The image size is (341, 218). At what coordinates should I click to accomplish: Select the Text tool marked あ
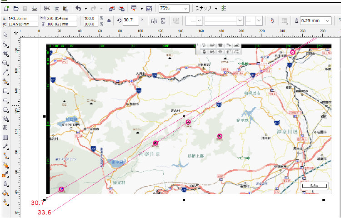coord(5,128)
